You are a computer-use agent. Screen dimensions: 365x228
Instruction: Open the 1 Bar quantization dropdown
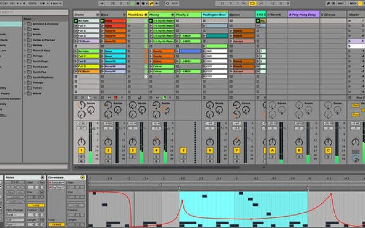click(56, 3)
